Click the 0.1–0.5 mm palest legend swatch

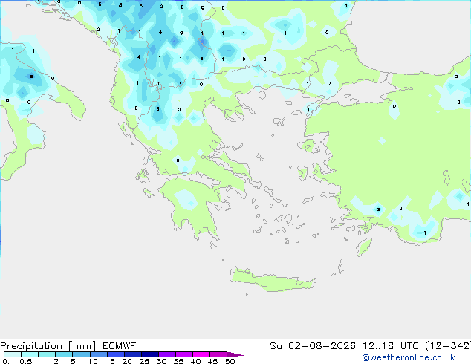(13, 354)
